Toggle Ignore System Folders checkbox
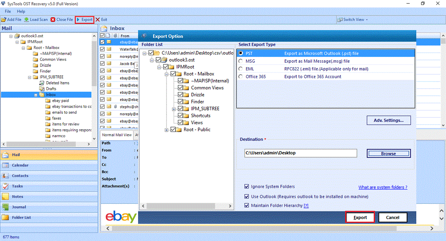Image resolution: width=446 pixels, height=241 pixels. pos(246,186)
